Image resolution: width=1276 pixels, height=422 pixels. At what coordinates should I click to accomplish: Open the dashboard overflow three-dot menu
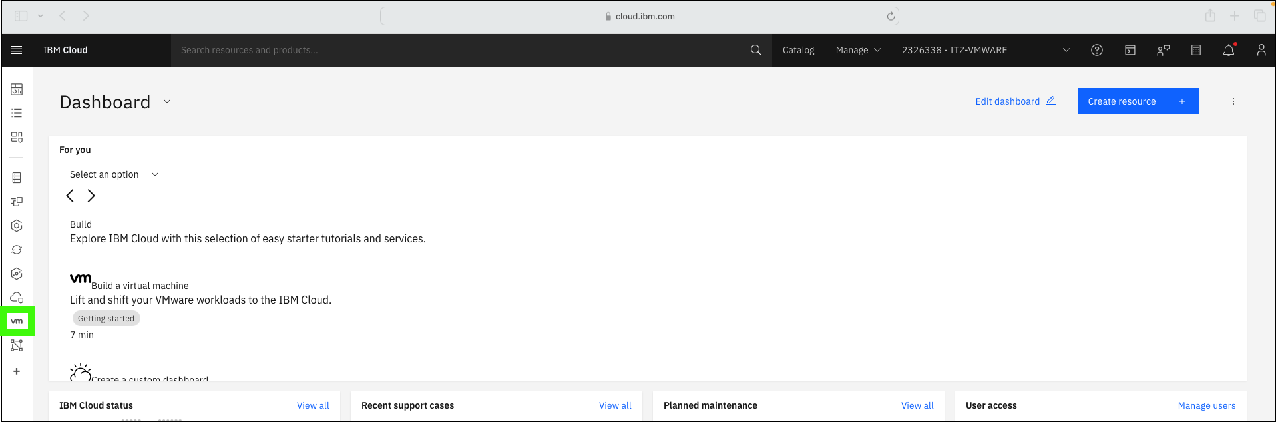(1233, 101)
